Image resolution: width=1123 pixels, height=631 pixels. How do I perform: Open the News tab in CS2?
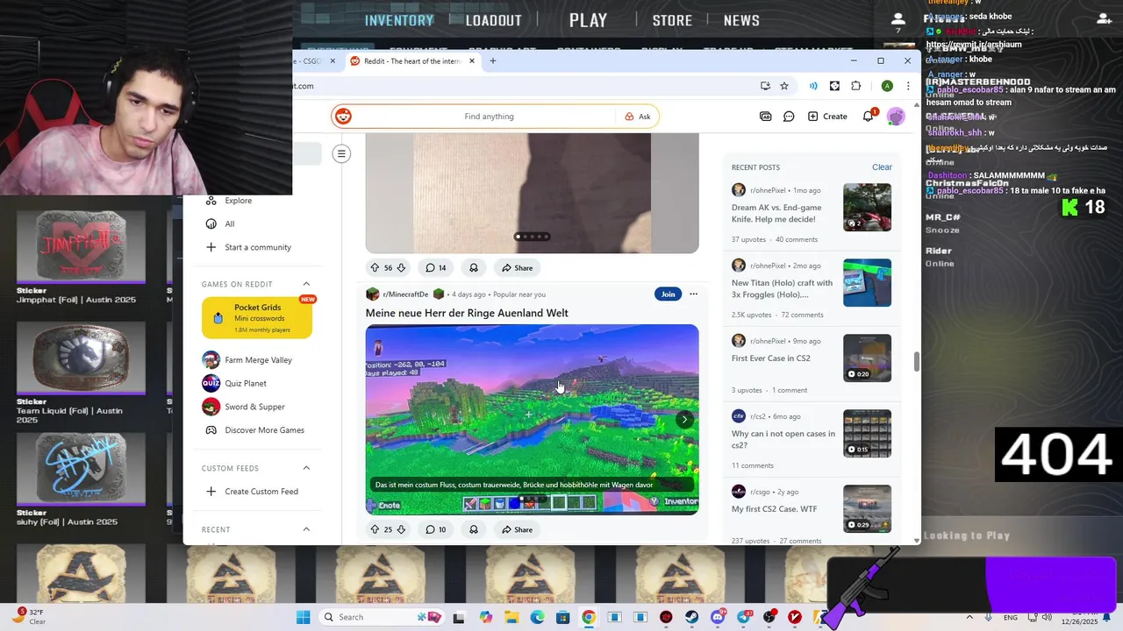coord(741,20)
